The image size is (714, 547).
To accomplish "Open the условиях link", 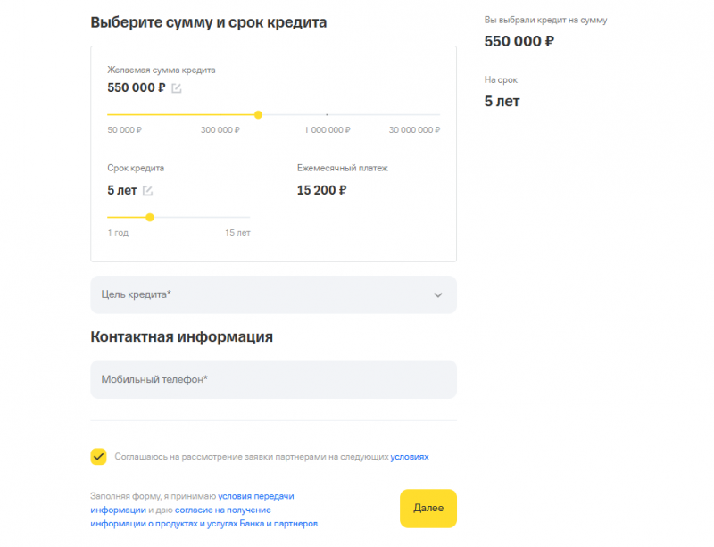I will point(409,455).
